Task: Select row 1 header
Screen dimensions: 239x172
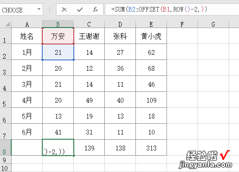Action: (6, 36)
